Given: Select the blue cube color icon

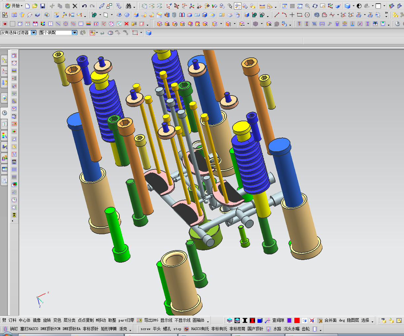Looking at the screenshot, I should pos(260,320).
